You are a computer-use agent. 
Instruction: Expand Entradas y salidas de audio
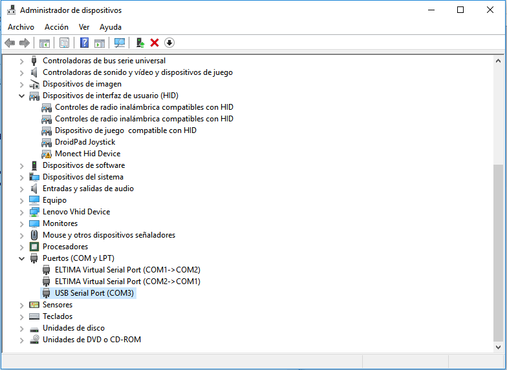[x=22, y=189]
